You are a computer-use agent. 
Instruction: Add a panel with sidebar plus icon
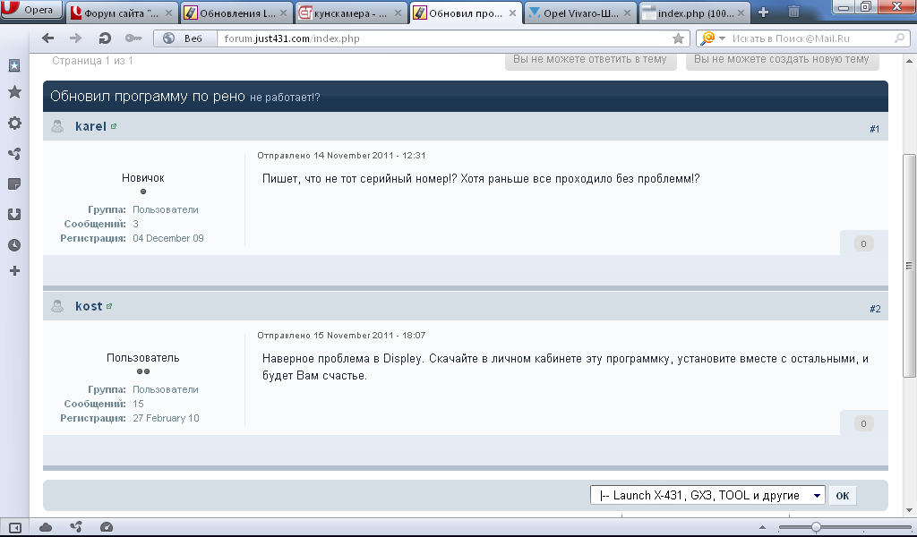[14, 270]
